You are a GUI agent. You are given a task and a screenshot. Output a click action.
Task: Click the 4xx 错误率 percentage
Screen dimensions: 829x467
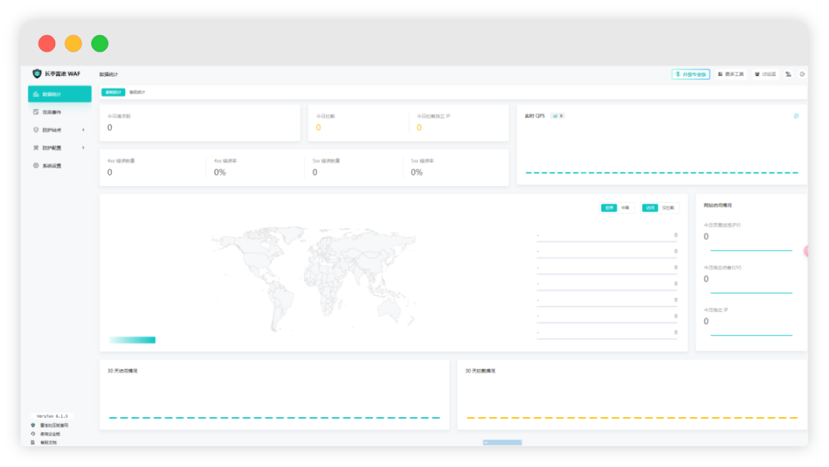(x=220, y=172)
